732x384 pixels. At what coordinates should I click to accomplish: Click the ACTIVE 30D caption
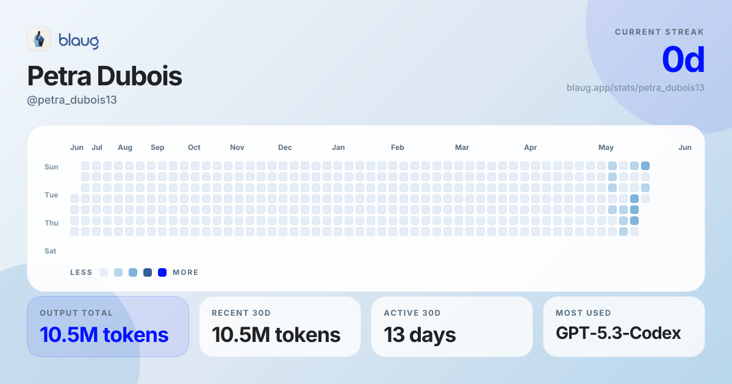(x=412, y=313)
